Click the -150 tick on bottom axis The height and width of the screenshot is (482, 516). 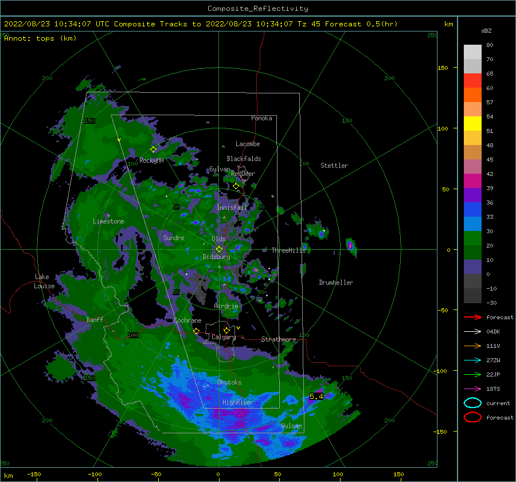pos(34,475)
